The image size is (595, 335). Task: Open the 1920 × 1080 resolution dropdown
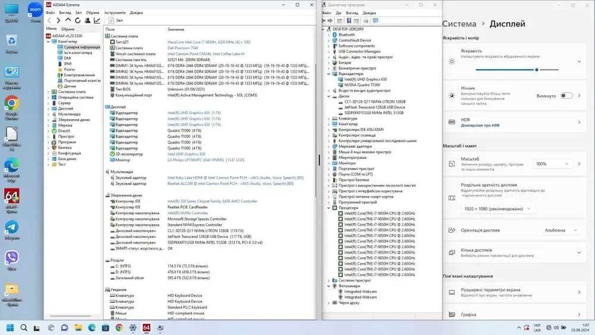point(497,209)
